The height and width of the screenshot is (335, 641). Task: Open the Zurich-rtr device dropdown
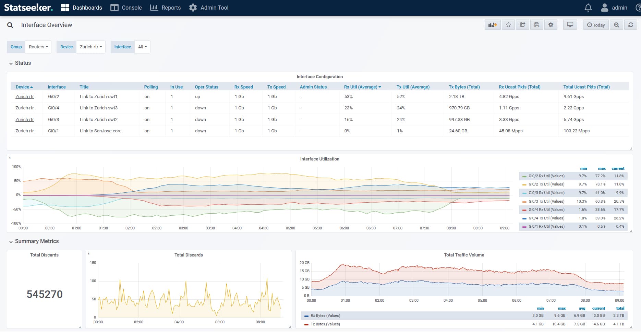point(91,47)
